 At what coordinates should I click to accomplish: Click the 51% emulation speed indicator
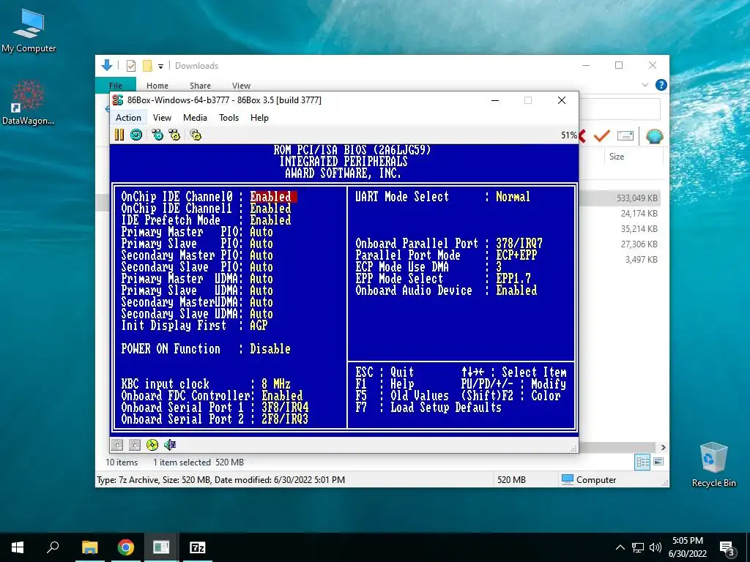[x=568, y=135]
